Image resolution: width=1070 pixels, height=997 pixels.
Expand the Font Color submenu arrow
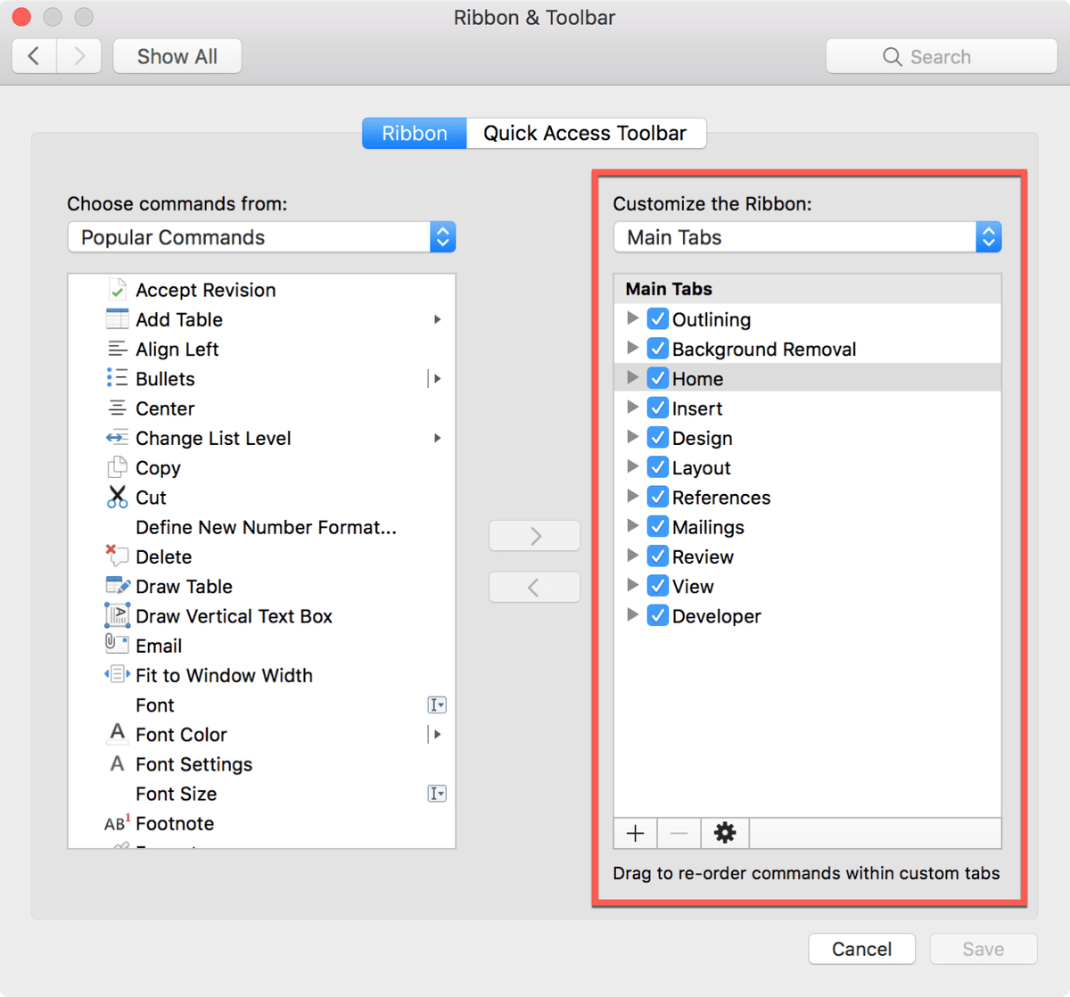437,735
